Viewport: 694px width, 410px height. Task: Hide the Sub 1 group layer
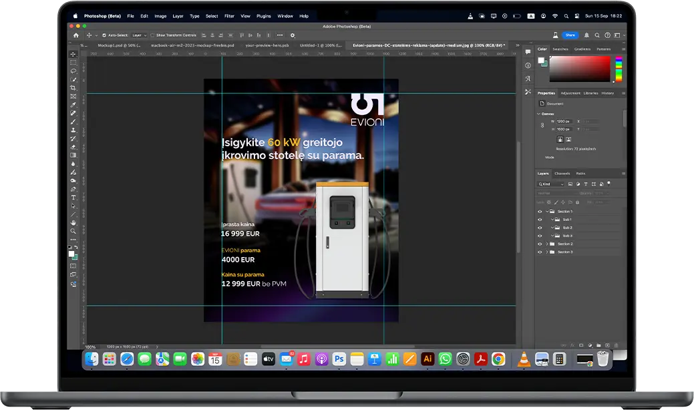[540, 220]
